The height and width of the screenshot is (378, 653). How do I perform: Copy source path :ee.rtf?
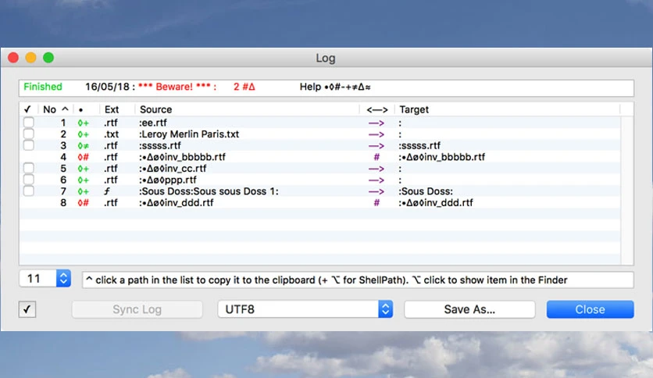point(153,123)
